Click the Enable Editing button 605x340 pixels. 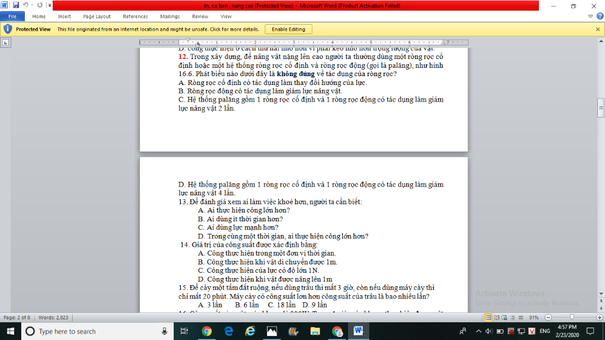288,30
